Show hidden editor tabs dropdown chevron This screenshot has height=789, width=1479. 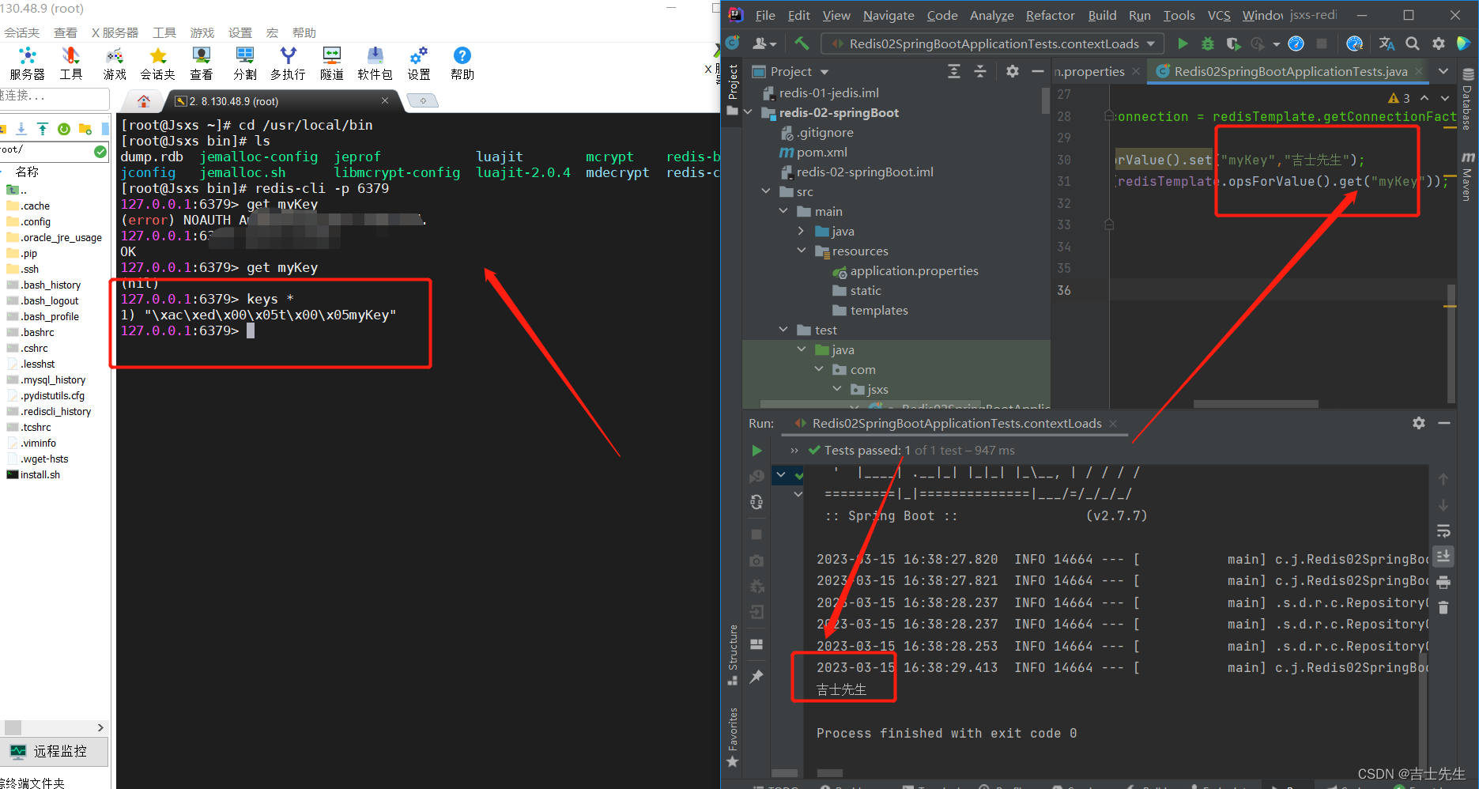[x=1443, y=71]
